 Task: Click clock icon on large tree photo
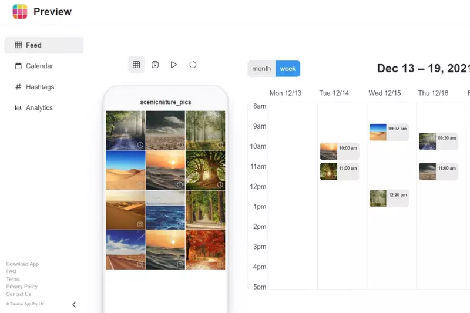point(220,184)
